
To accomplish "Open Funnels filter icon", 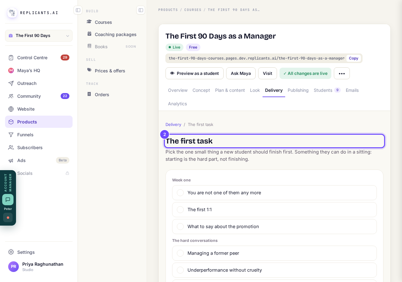I will [x=11, y=135].
